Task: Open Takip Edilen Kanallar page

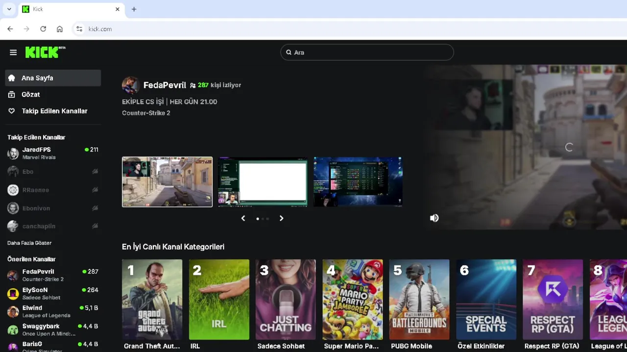Action: pos(53,111)
